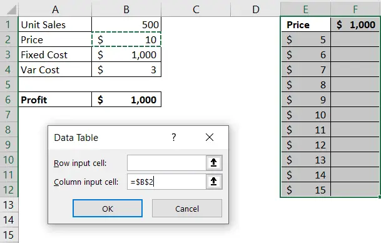
Task: Focus the Row input cell field
Action: 166,163
